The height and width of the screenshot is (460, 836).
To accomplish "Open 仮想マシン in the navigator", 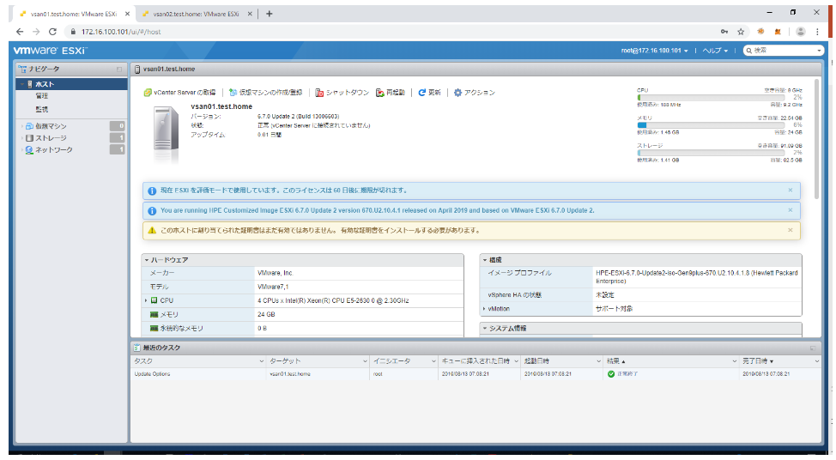I will (x=51, y=126).
